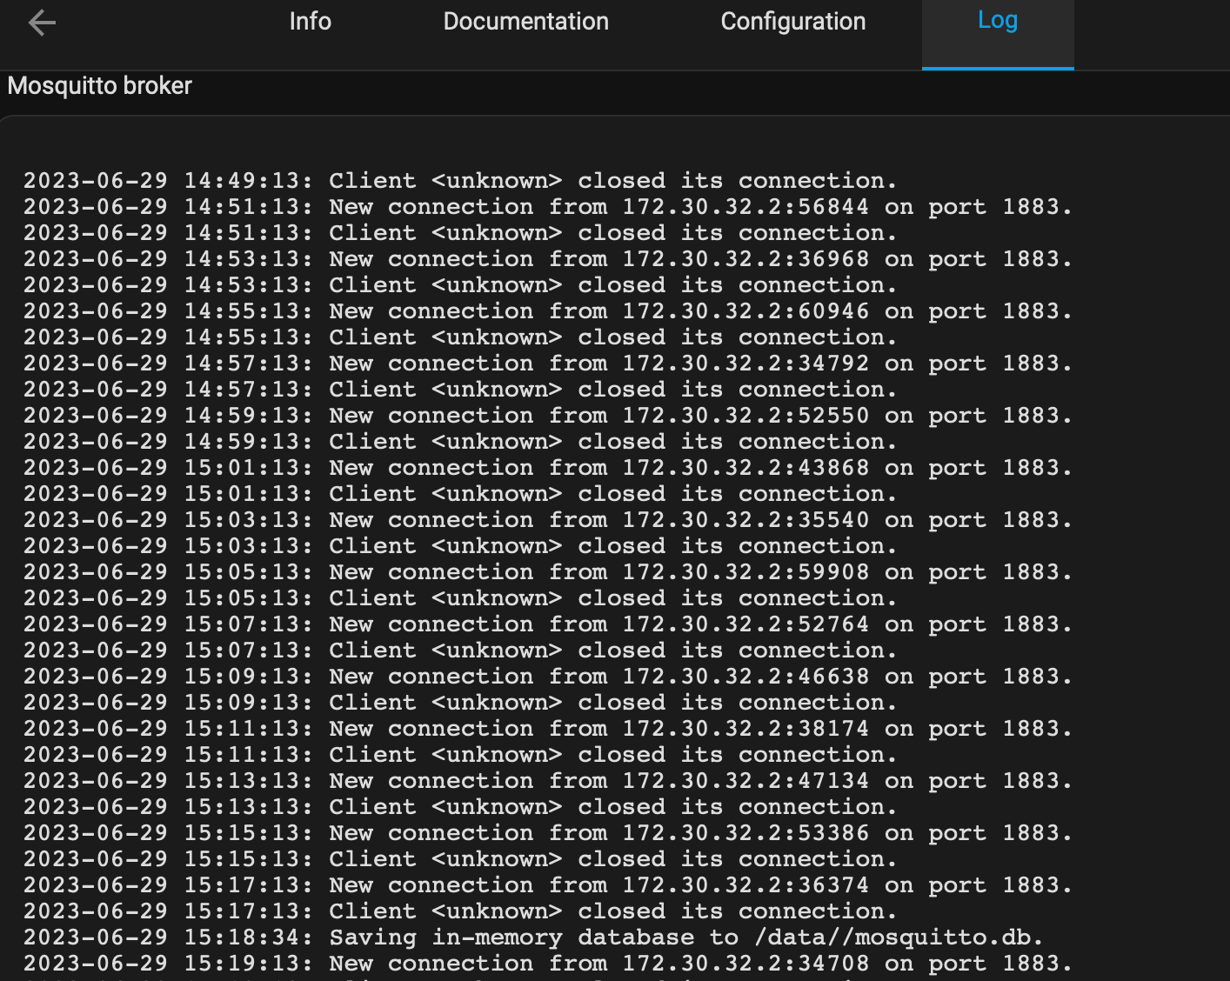Click the 14:53:13 client closed line
This screenshot has width=1230, height=981.
[460, 285]
